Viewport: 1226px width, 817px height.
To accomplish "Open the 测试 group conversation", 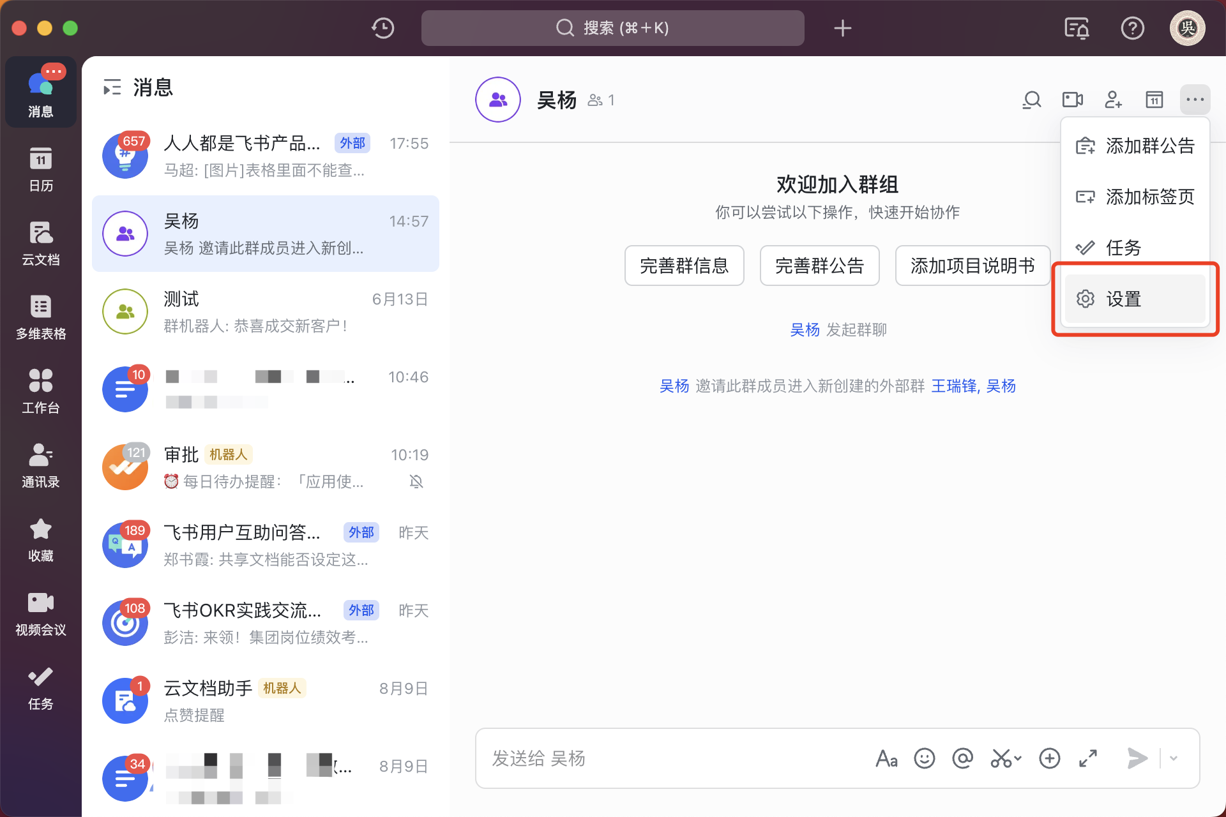I will 266,311.
